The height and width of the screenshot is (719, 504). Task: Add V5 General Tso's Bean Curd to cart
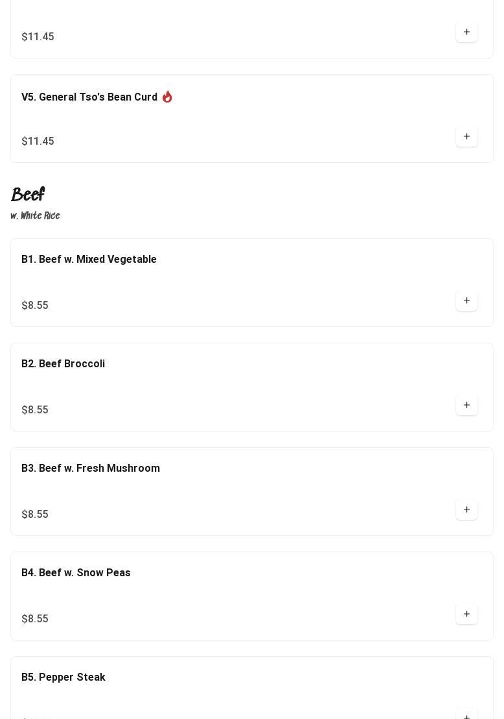click(x=466, y=136)
